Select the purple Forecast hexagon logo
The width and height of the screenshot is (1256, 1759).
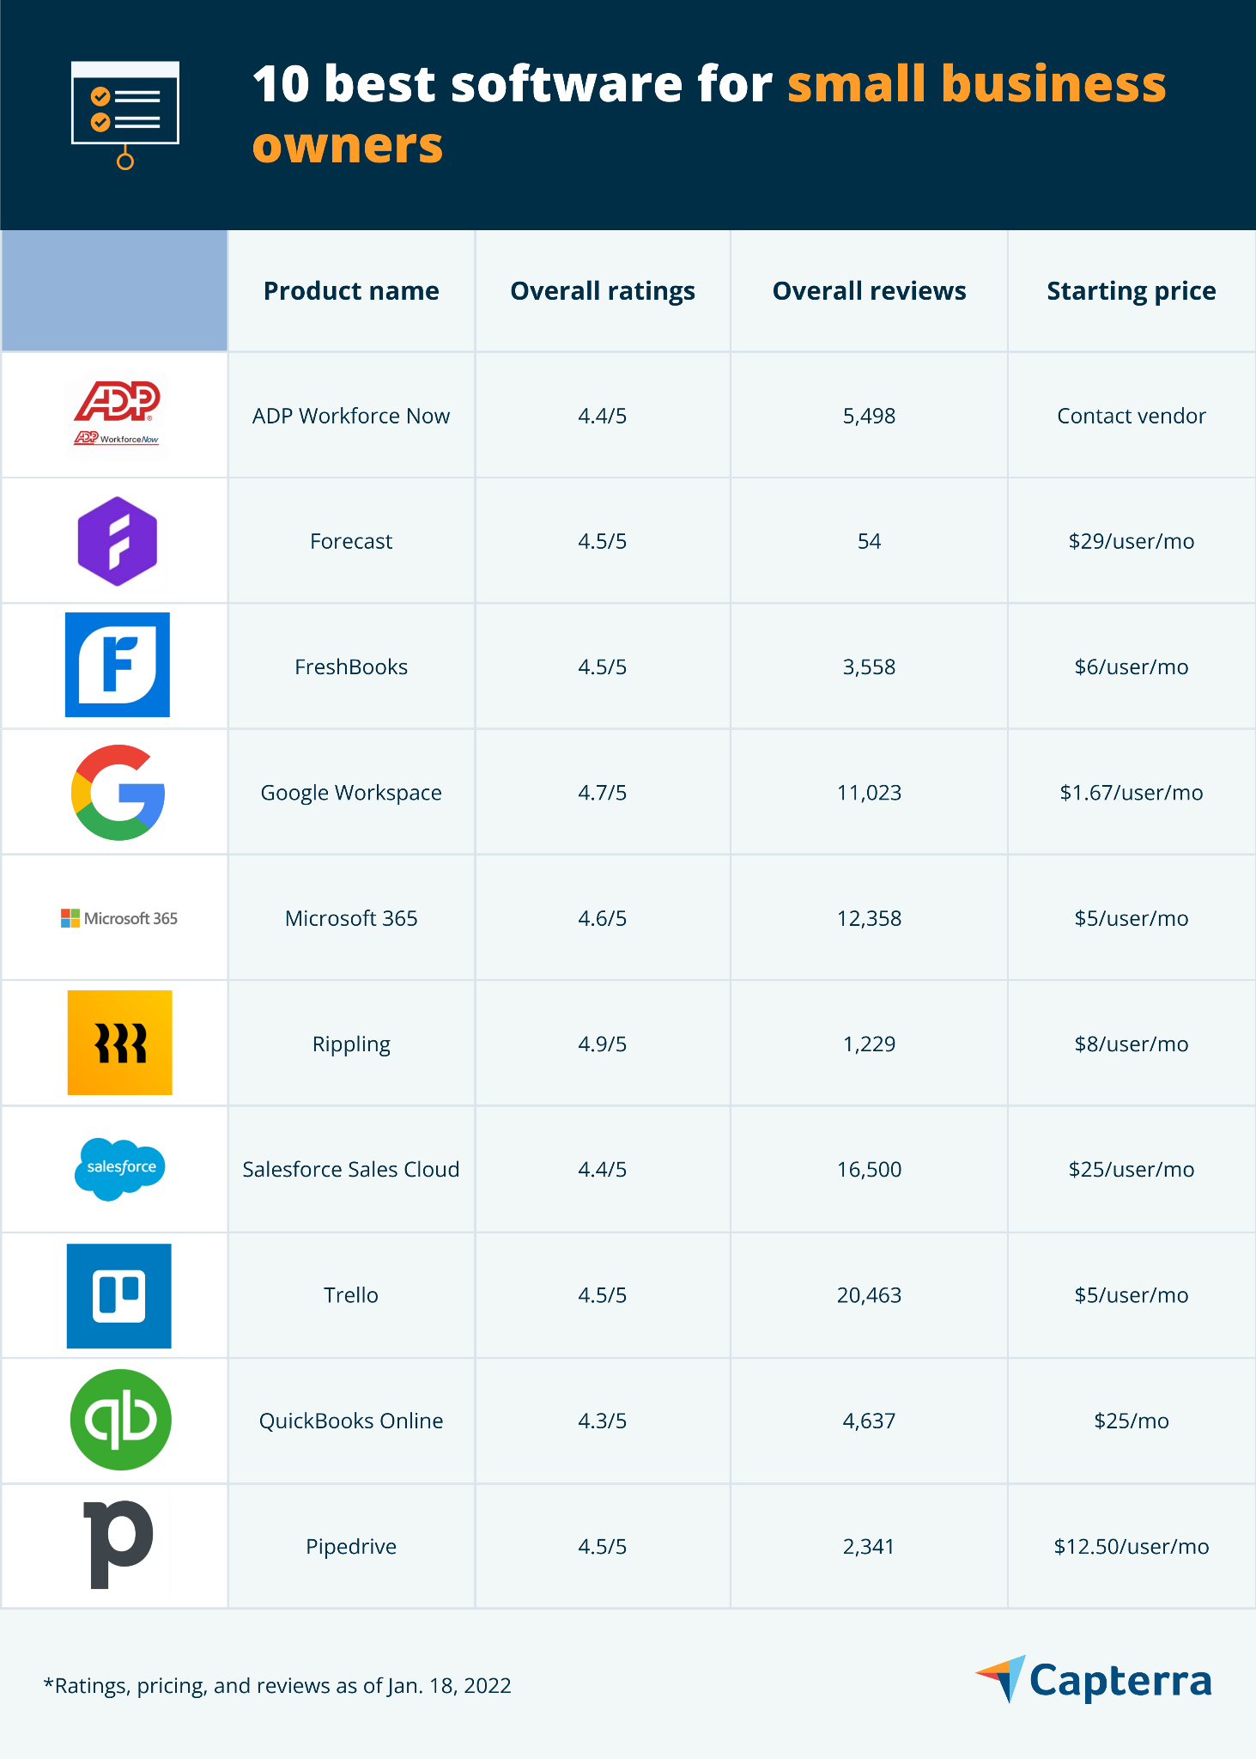pos(118,541)
